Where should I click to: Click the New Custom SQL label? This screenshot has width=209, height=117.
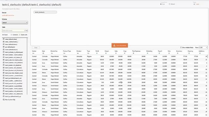(10, 100)
